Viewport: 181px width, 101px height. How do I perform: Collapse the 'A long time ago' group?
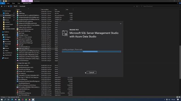tap(16, 63)
